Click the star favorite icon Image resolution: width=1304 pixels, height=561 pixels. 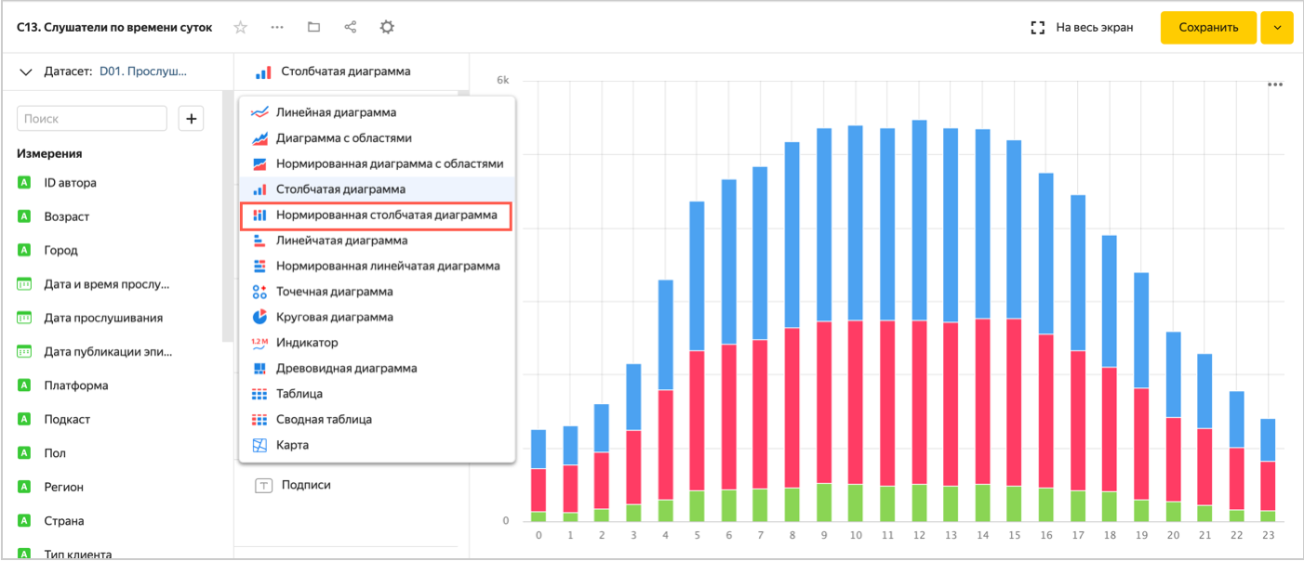(x=240, y=28)
